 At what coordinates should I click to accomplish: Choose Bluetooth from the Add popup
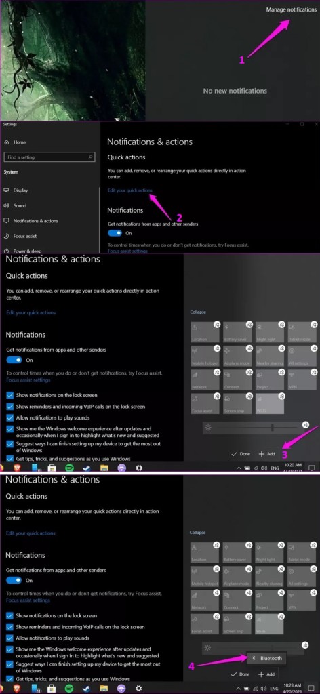pos(266,658)
